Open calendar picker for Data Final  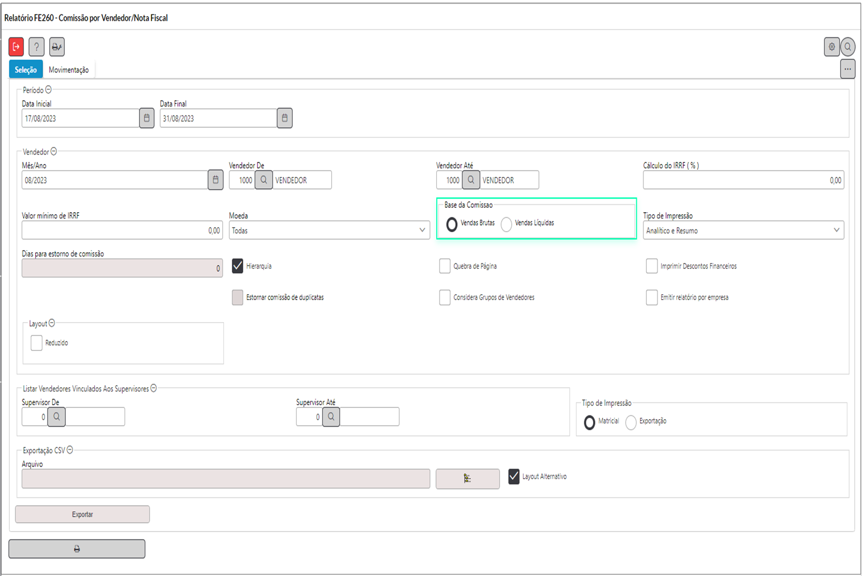pos(284,118)
